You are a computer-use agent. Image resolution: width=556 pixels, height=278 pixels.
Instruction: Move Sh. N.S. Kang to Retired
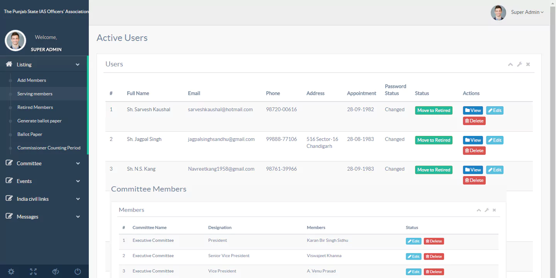[434, 170]
